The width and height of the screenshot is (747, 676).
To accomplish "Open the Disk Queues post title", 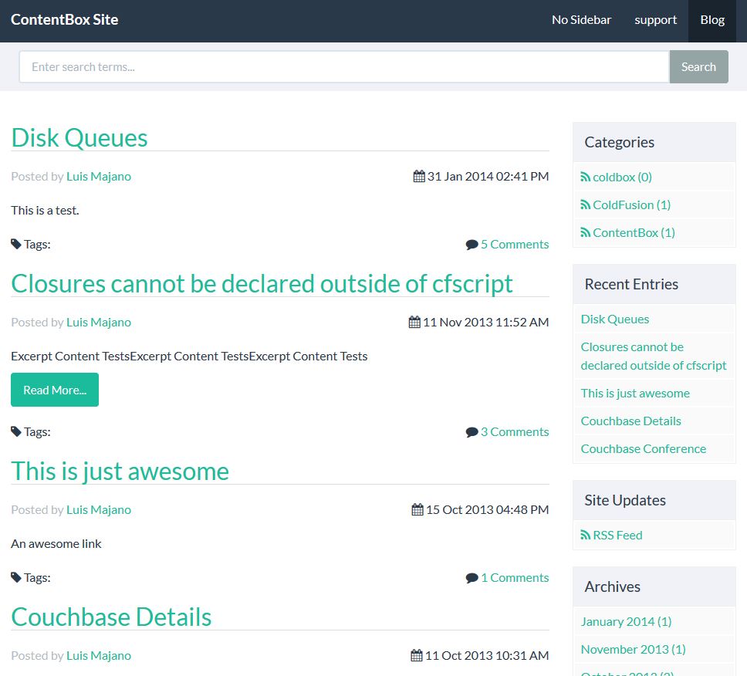I will (79, 137).
